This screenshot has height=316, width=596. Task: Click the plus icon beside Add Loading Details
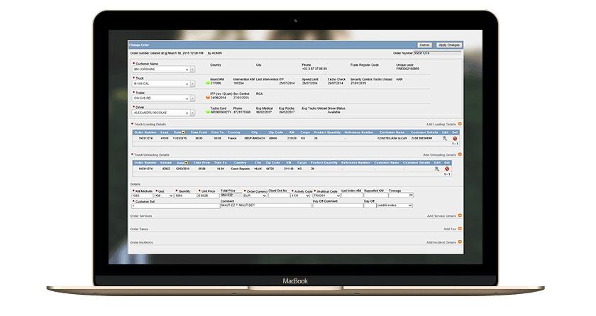coord(460,123)
